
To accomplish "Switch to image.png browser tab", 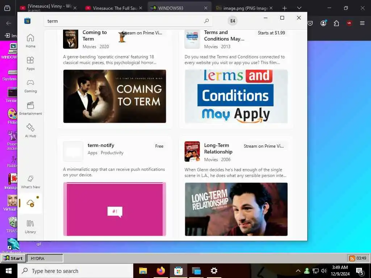I will point(245,8).
